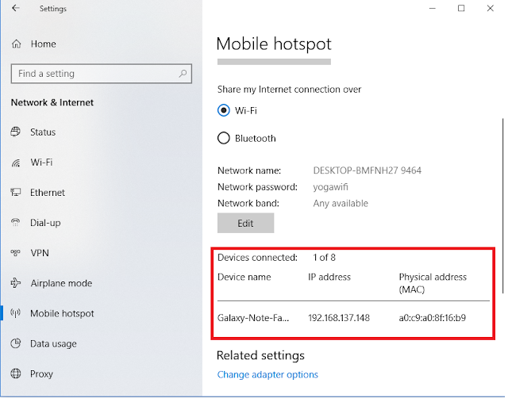Click the Network & Internet heading
Screen dimensions: 508x398
click(x=52, y=102)
